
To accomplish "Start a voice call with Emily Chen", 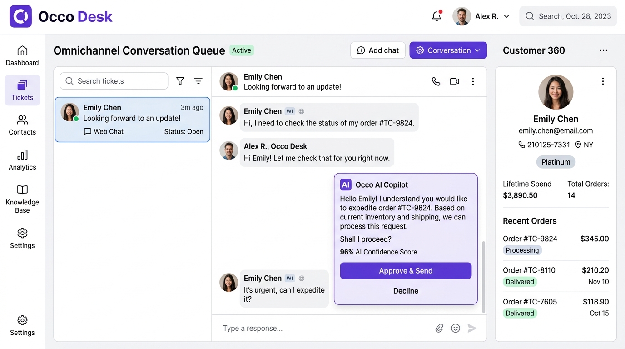I will pyautogui.click(x=436, y=81).
